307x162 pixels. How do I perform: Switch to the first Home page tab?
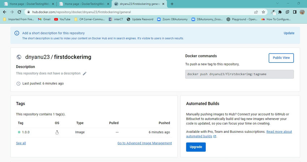(29, 4)
